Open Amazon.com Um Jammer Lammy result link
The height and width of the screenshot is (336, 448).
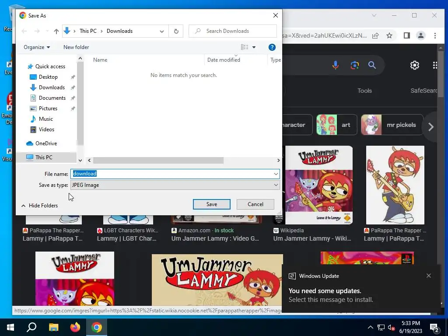pos(215,238)
